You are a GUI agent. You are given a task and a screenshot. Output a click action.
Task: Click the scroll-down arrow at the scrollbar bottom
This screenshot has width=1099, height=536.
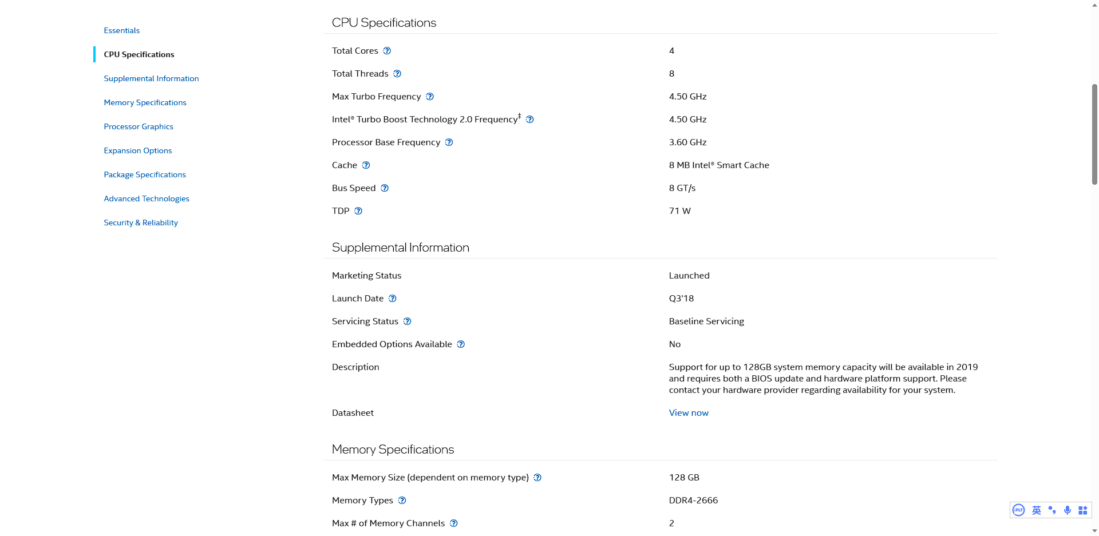point(1094,531)
